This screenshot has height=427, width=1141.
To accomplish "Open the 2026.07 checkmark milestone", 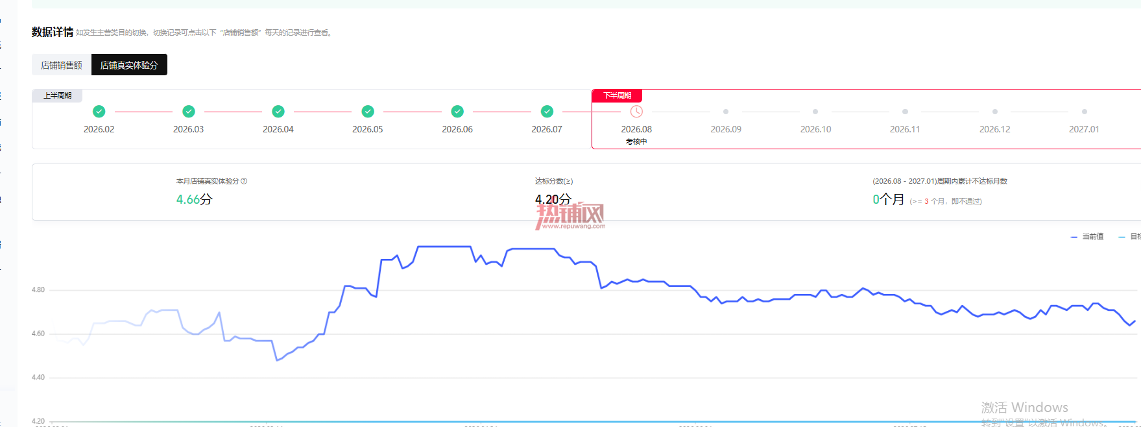I will pos(547,111).
